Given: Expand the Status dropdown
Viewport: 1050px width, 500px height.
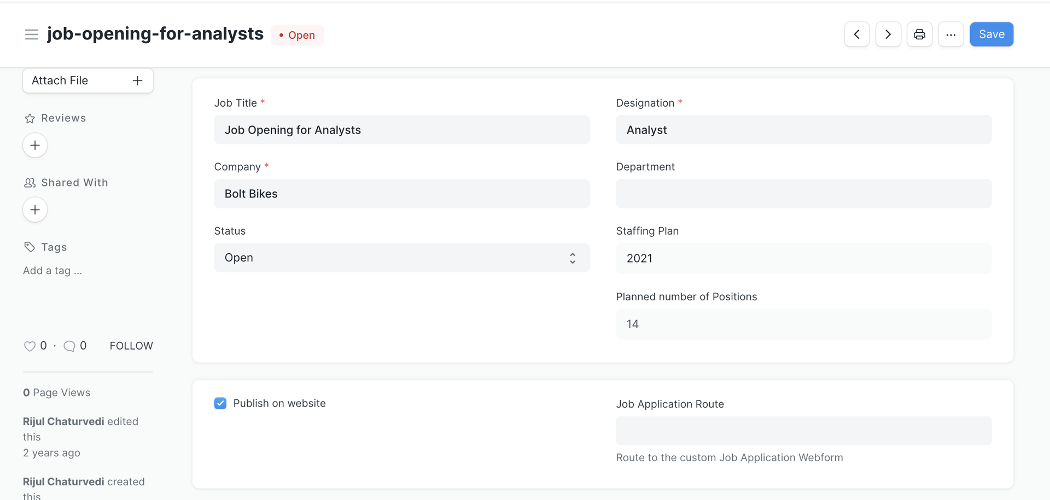Looking at the screenshot, I should [401, 258].
